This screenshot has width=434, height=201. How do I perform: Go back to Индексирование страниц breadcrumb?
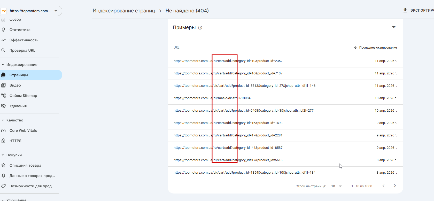point(124,11)
